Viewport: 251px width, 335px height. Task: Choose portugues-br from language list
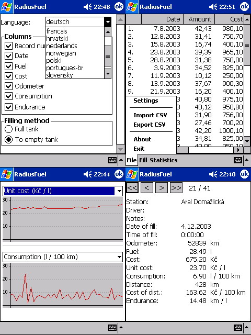[75, 68]
